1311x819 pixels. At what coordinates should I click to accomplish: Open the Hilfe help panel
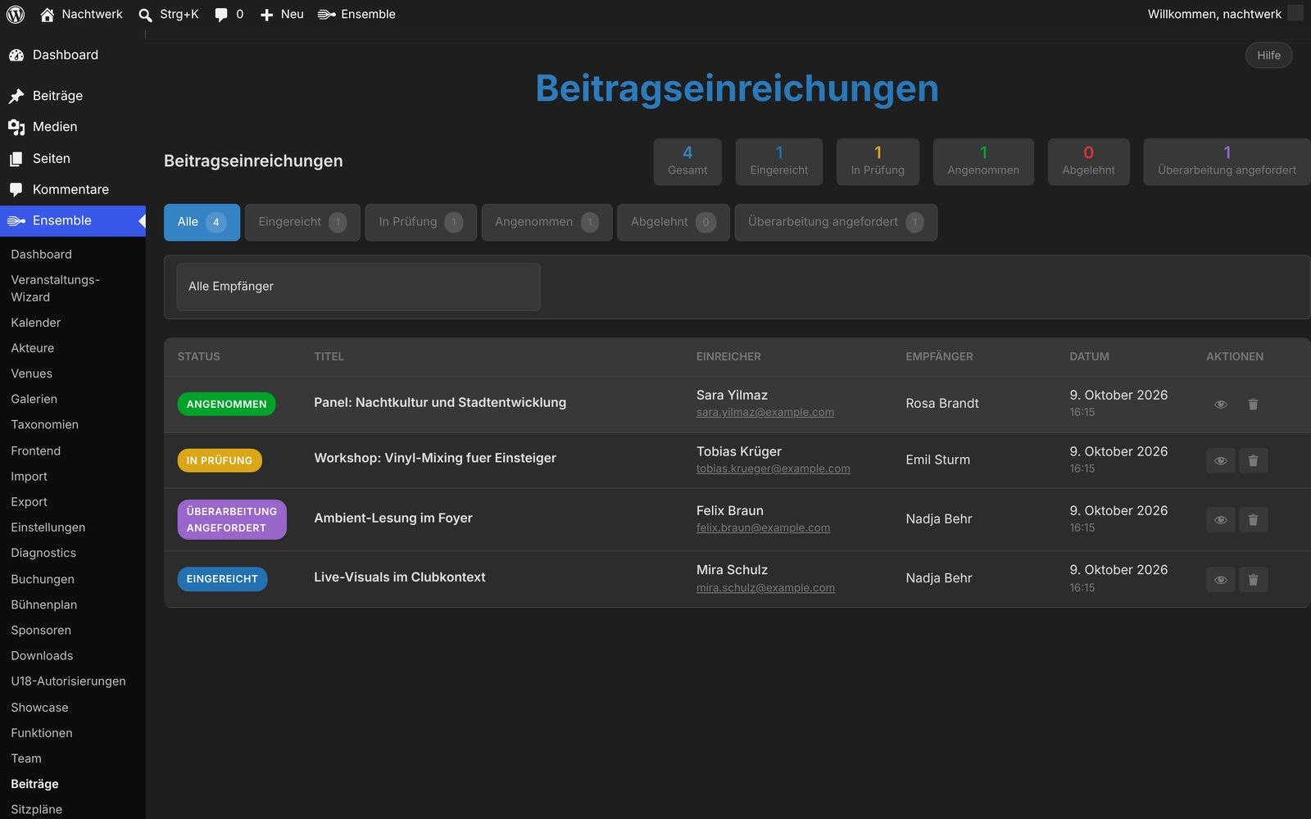[1268, 55]
